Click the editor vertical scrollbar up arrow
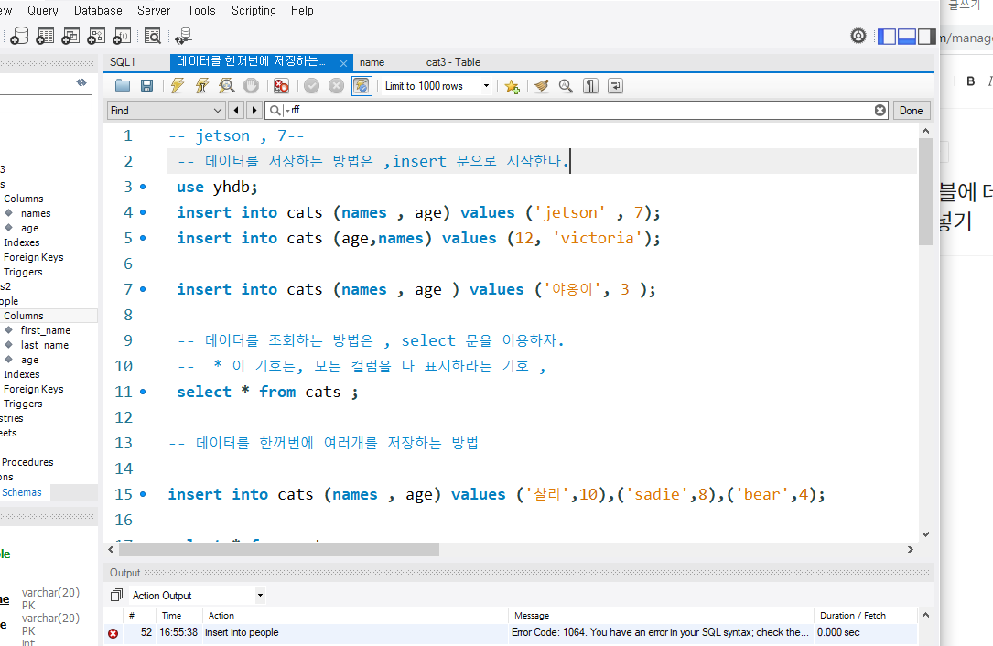Viewport: 993px width, 646px height. click(x=926, y=131)
